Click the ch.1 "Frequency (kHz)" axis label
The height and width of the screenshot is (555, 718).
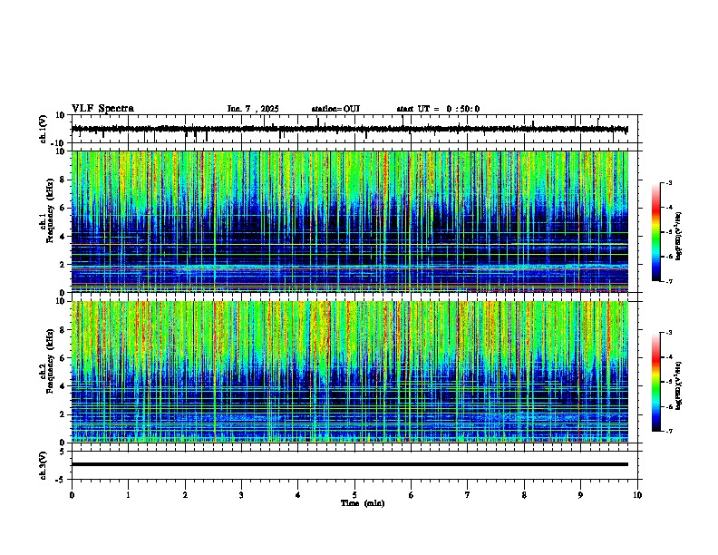pos(50,209)
